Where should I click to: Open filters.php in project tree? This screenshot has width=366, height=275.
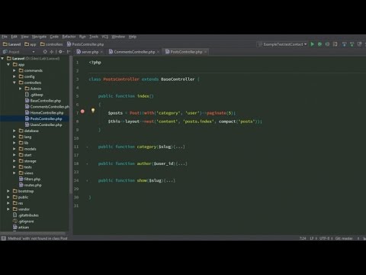30,179
